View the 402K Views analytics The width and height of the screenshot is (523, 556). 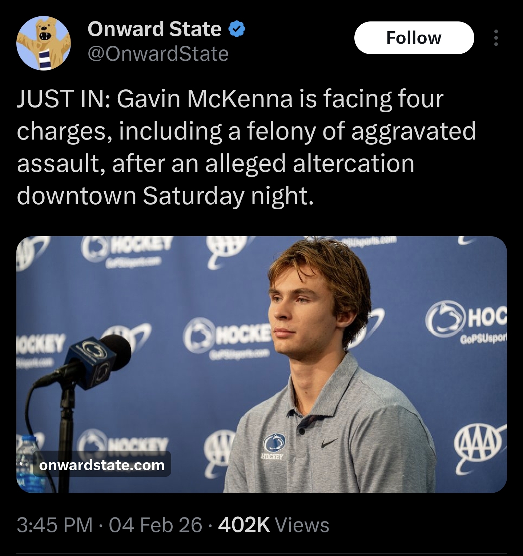point(273,525)
